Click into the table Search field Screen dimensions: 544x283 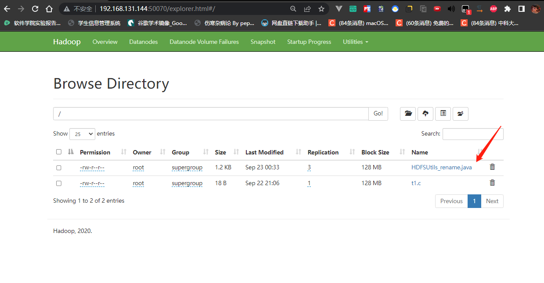tap(472, 134)
